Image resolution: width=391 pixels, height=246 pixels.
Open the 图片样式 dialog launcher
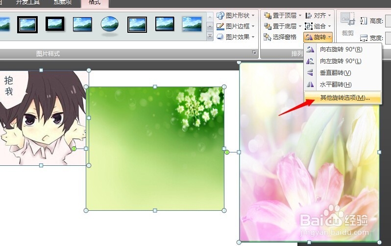254,52
